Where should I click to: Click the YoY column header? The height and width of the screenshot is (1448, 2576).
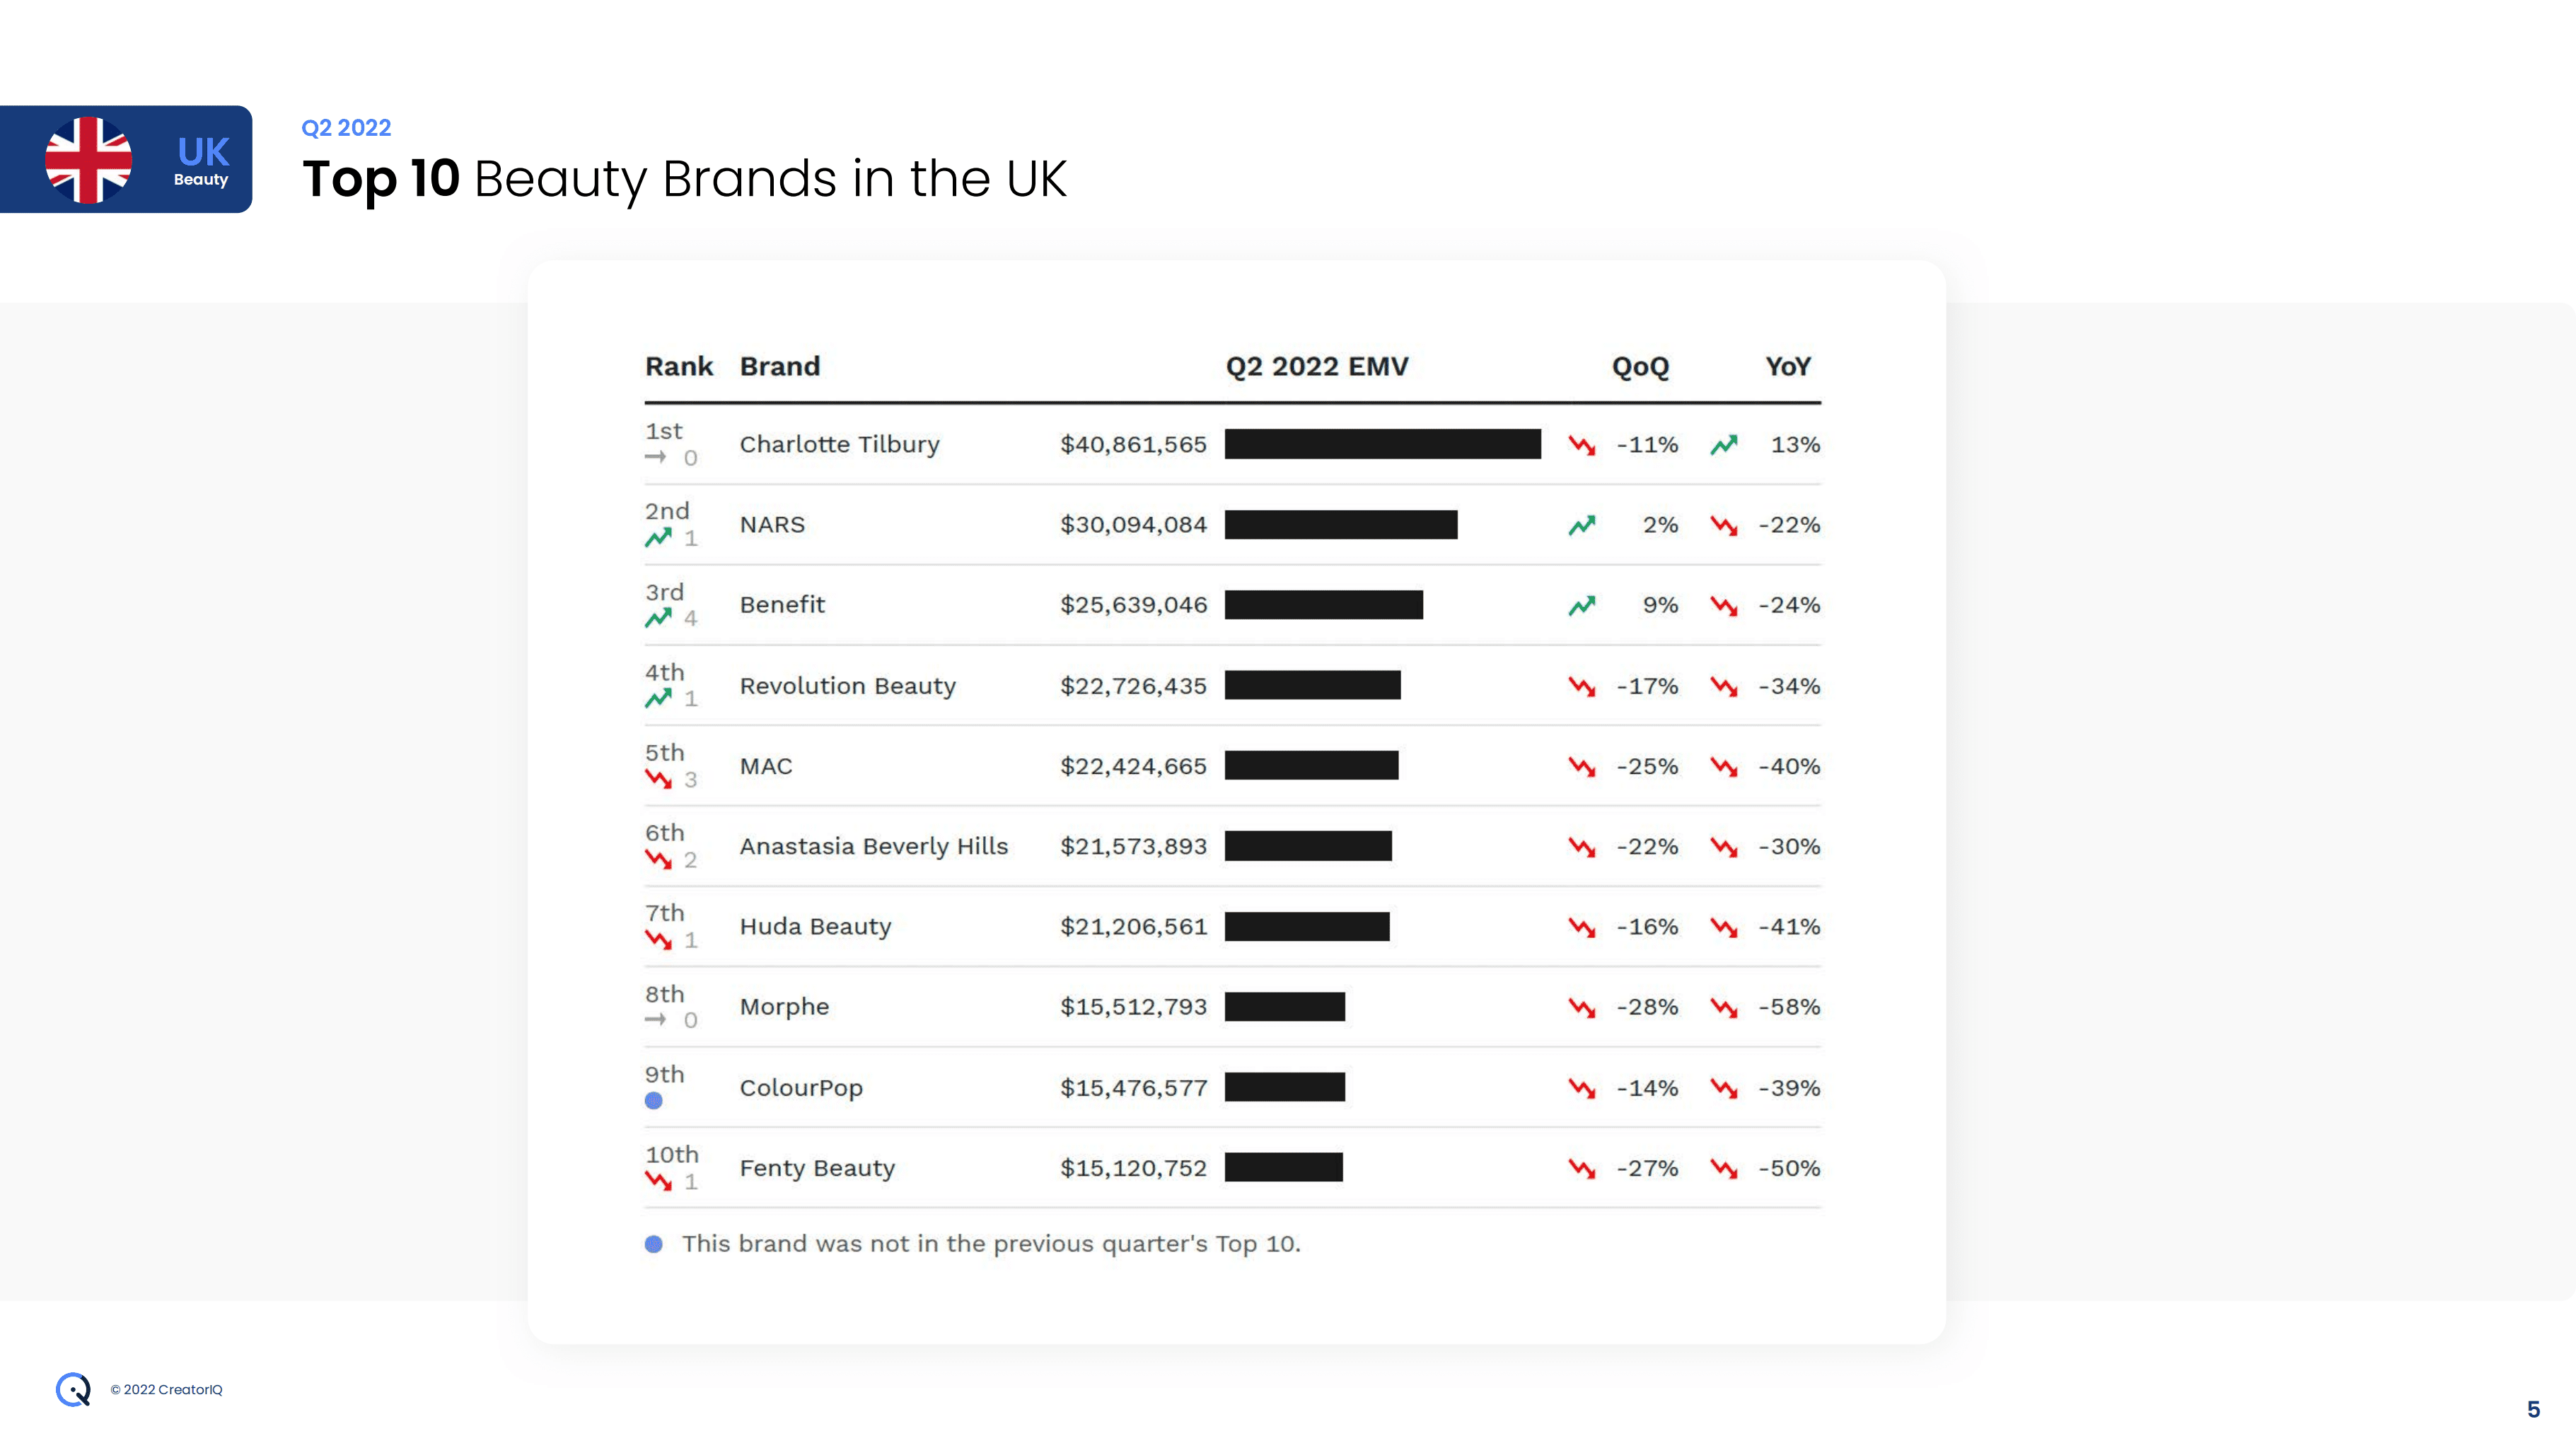pos(1787,367)
